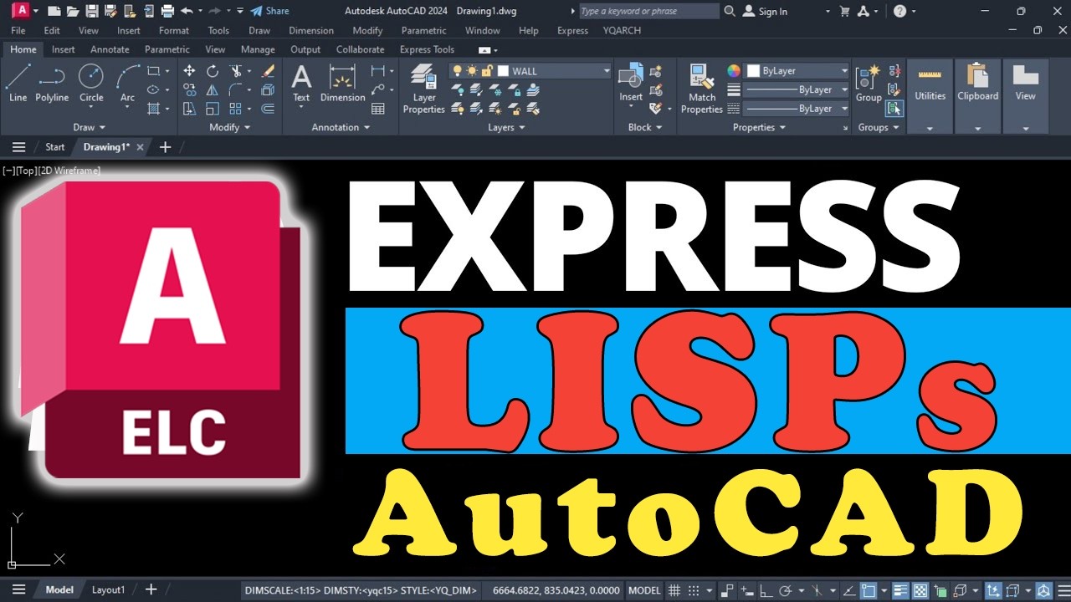Open the YQARCH menu
Screen dimensions: 1071x602
622,30
